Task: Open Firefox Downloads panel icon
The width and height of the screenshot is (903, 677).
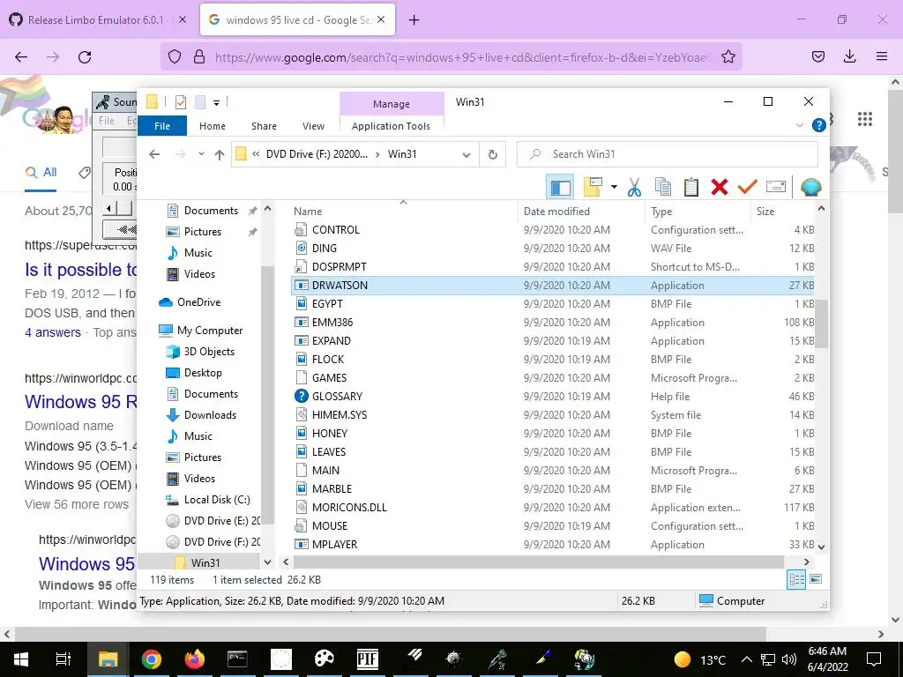Action: [849, 56]
